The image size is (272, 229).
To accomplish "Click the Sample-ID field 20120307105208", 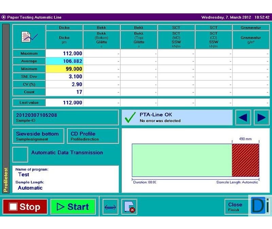I will [x=65, y=117].
